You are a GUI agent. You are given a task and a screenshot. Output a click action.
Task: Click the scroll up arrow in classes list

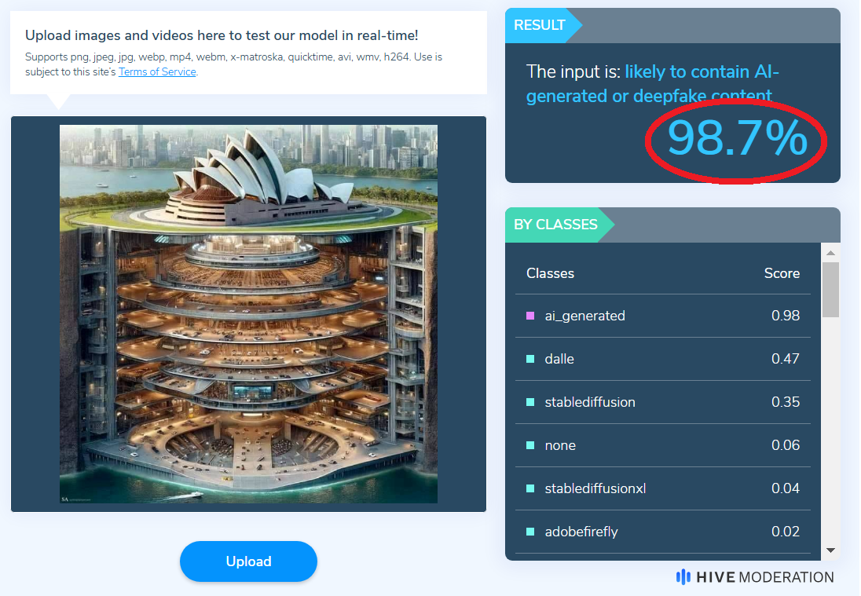click(x=830, y=253)
